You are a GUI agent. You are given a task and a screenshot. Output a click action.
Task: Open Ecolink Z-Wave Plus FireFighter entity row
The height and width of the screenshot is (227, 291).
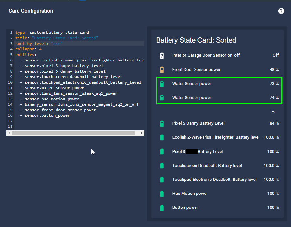[217, 137]
